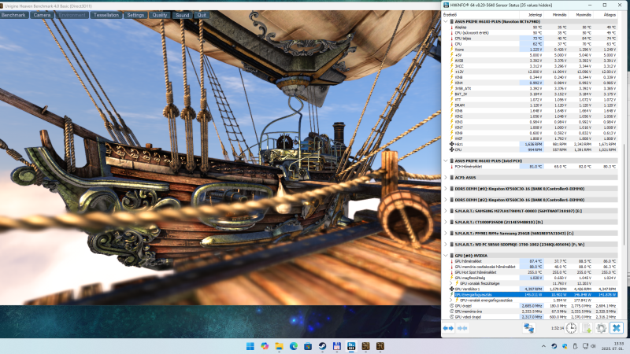Select the BAT_3V voltage row
Image resolution: width=630 pixels, height=354 pixels.
535,94
